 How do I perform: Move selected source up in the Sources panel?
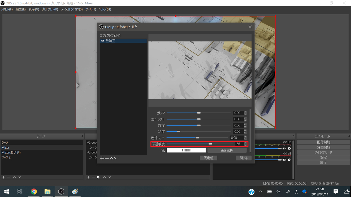point(104,177)
